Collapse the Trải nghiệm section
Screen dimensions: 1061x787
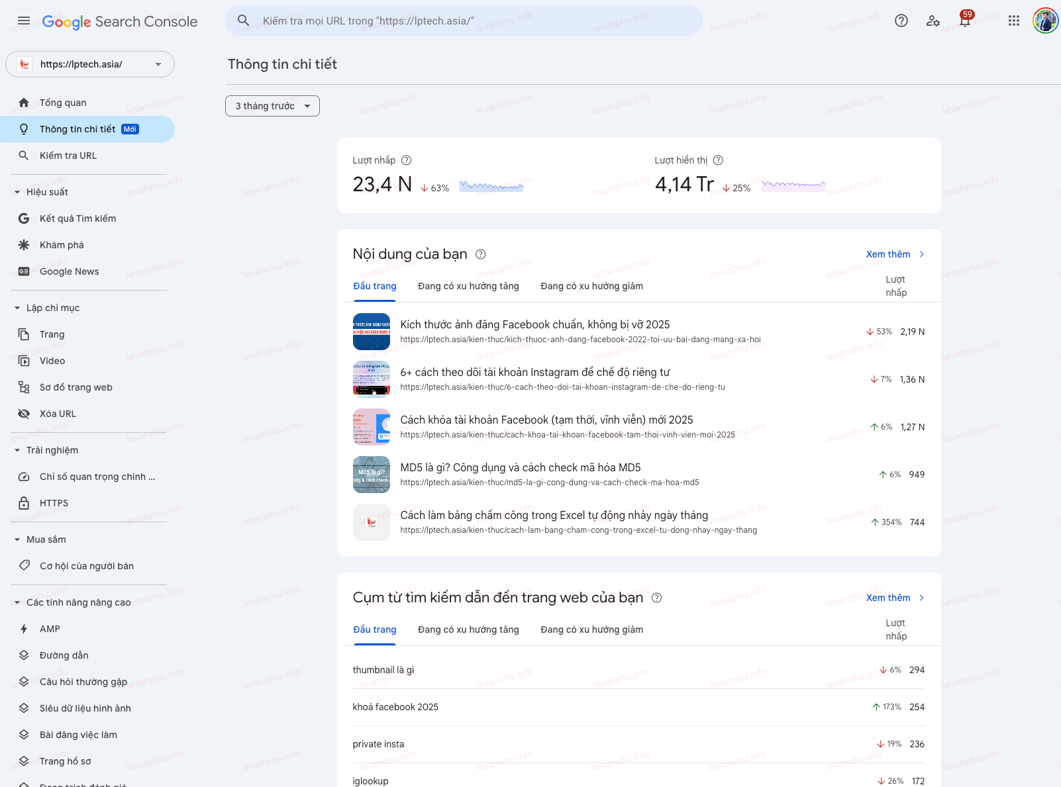(17, 450)
